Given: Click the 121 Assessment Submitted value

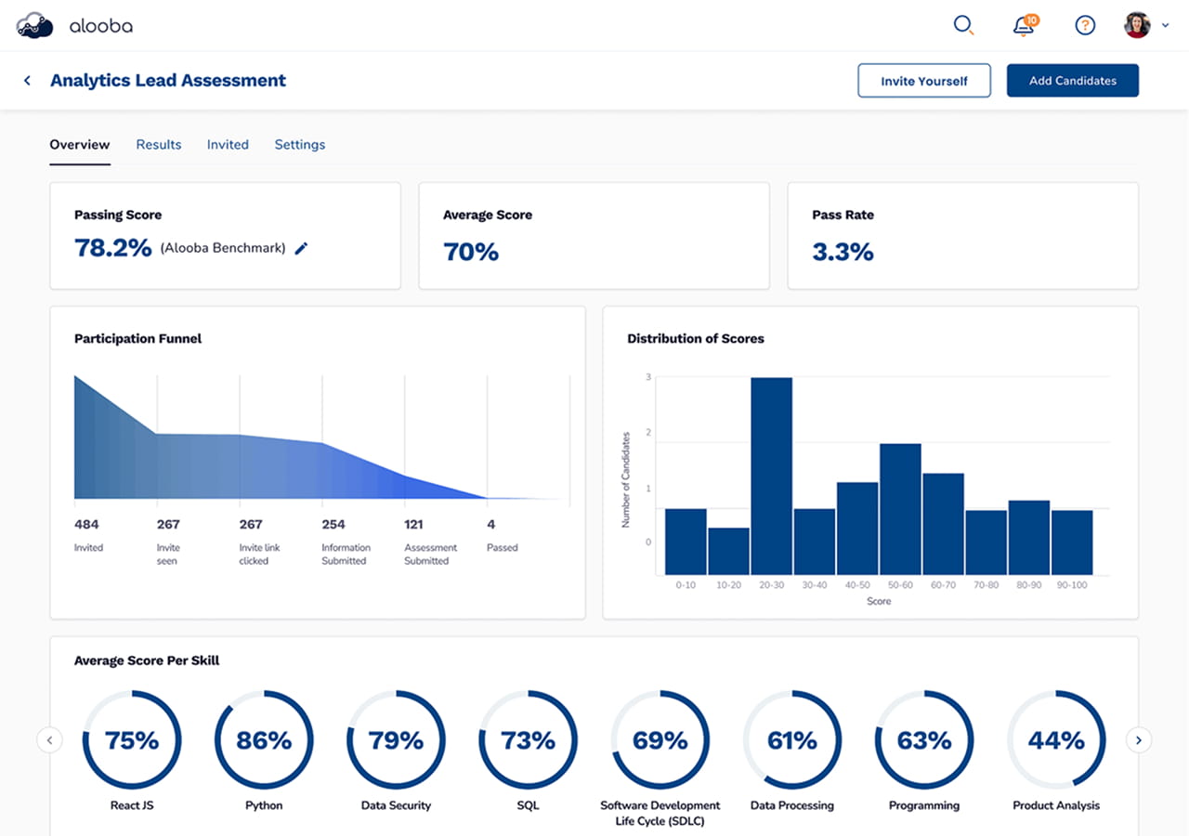Looking at the screenshot, I should (414, 525).
